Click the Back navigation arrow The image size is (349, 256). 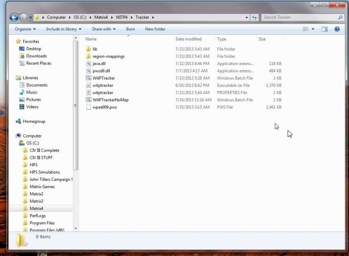[14, 17]
